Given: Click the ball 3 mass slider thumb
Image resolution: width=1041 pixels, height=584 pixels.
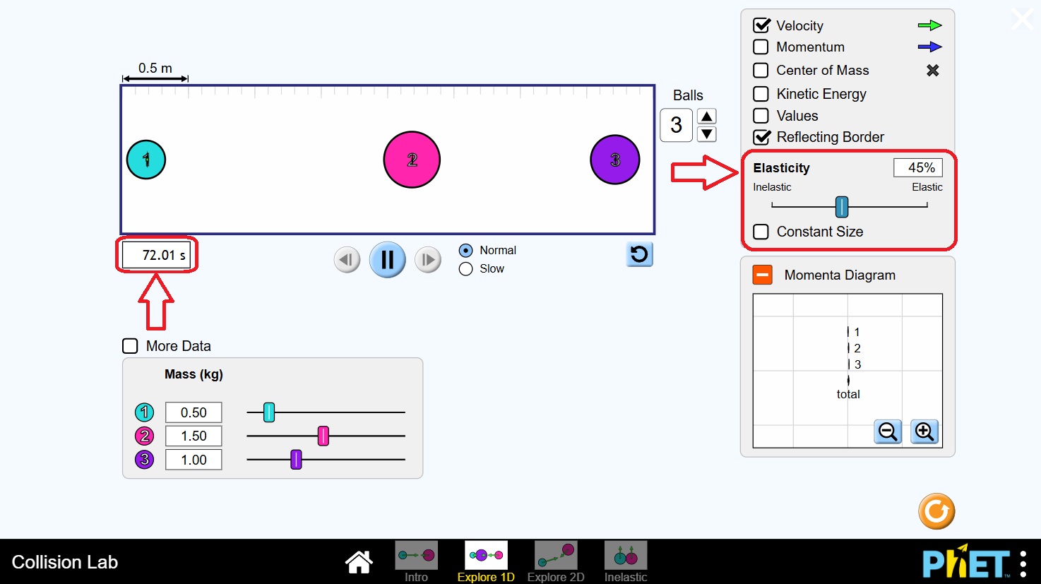Looking at the screenshot, I should [x=296, y=460].
